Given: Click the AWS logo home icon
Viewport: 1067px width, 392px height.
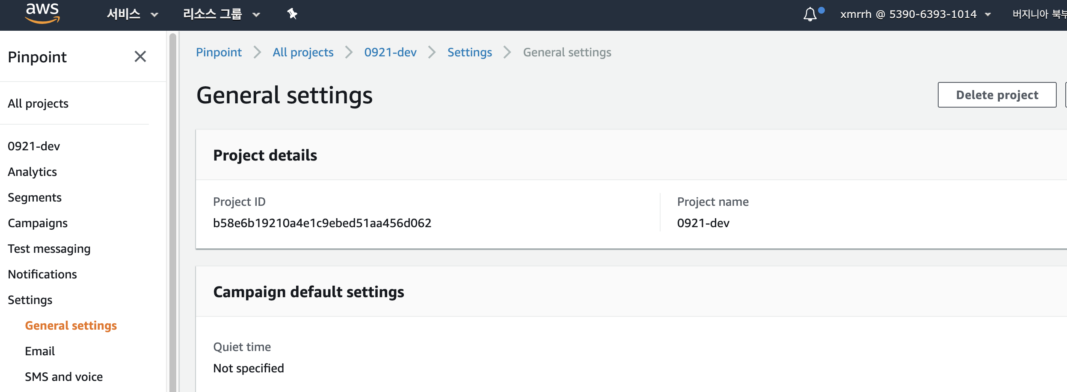Looking at the screenshot, I should [42, 13].
